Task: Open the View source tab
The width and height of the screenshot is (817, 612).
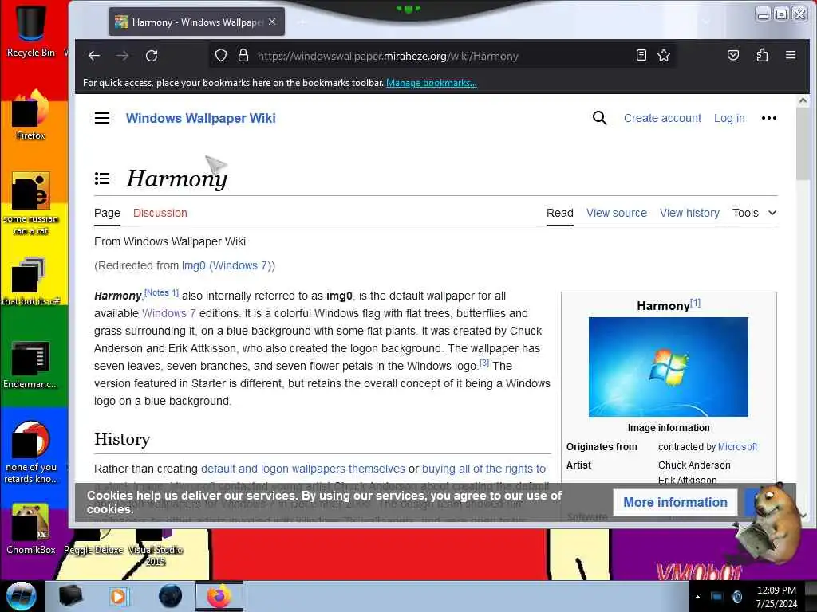Action: tap(617, 213)
